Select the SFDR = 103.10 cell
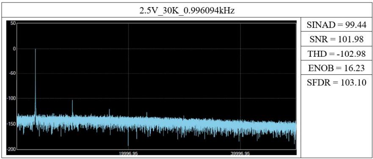Screen dimensions: 373x159 click(x=336, y=82)
